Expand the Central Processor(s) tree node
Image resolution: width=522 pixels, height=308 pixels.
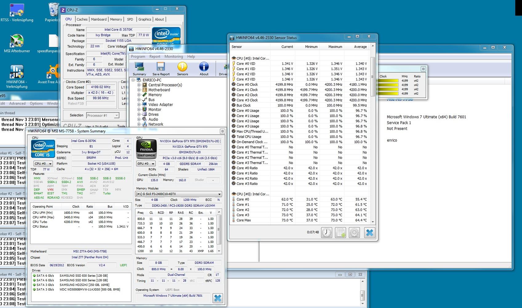139,85
